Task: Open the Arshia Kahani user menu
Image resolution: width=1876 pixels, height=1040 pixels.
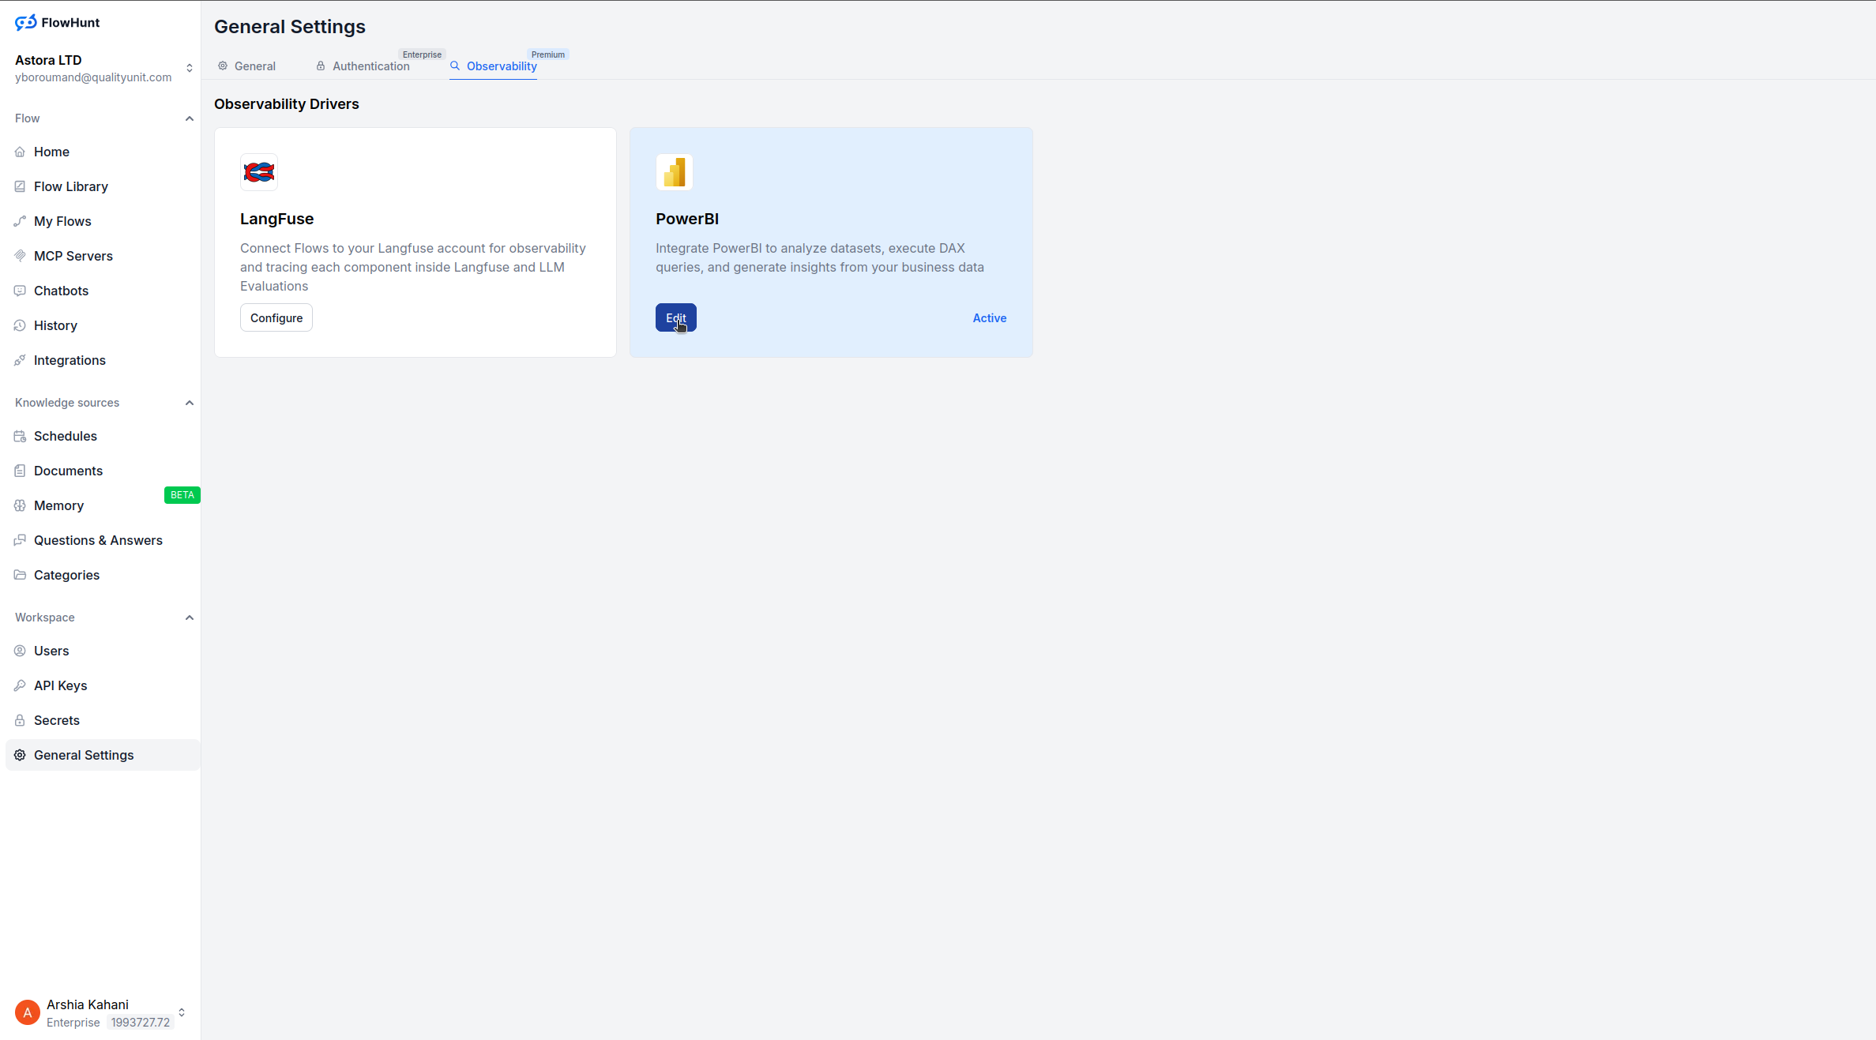Action: pos(182,1012)
